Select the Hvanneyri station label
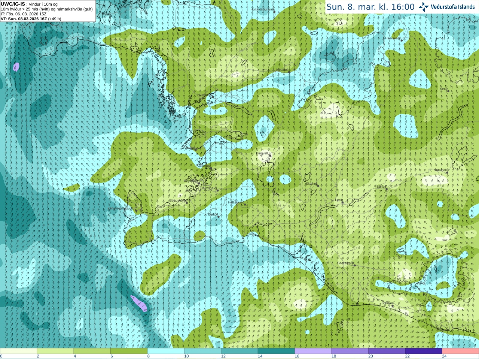Image resolution: width=479 pixels, height=359 pixels. 205,95
